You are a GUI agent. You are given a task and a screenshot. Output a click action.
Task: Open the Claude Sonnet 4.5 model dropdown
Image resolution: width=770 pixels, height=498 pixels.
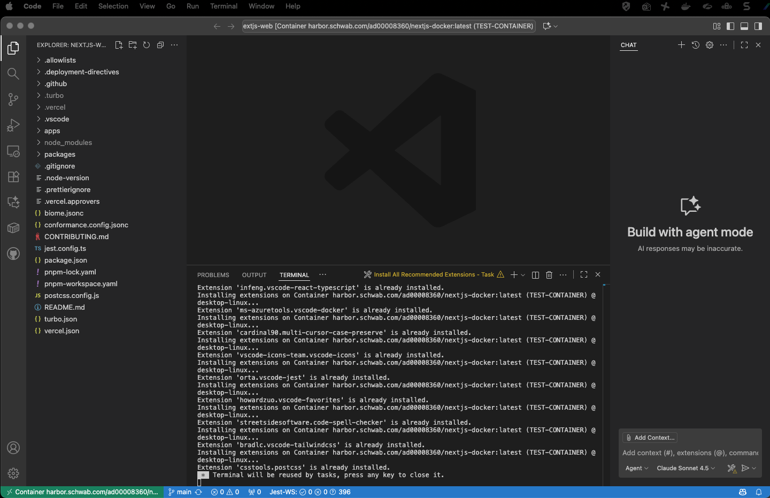pyautogui.click(x=685, y=468)
